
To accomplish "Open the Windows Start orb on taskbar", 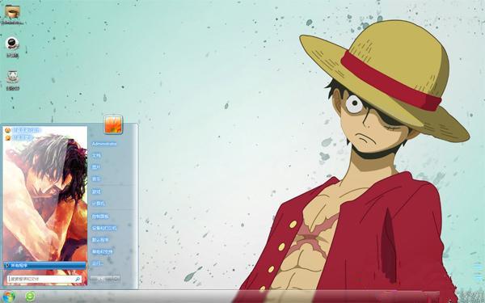I will pyautogui.click(x=8, y=297).
